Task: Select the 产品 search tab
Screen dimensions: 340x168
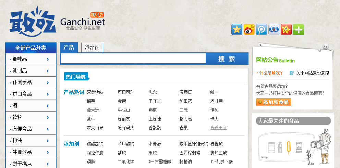Action: click(69, 48)
